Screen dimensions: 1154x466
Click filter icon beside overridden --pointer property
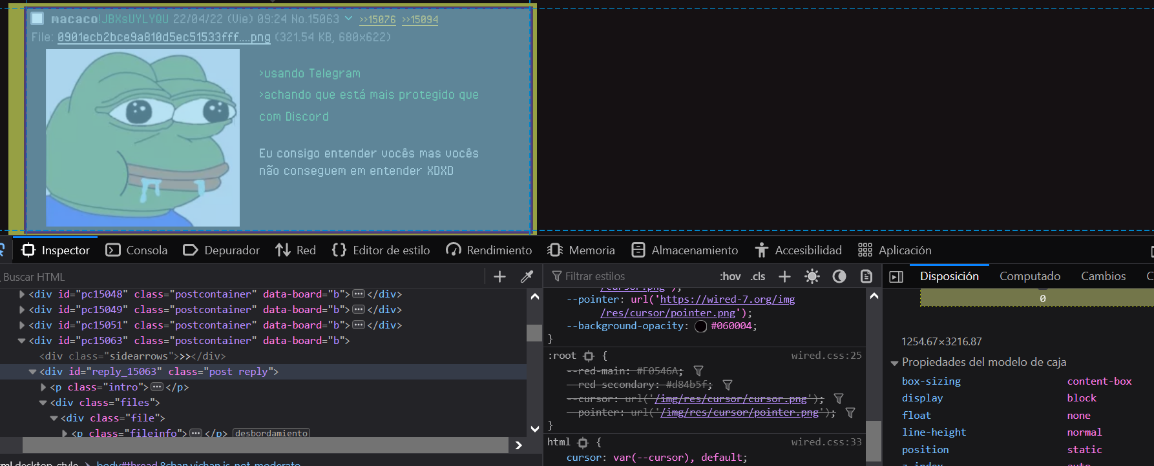pos(850,412)
